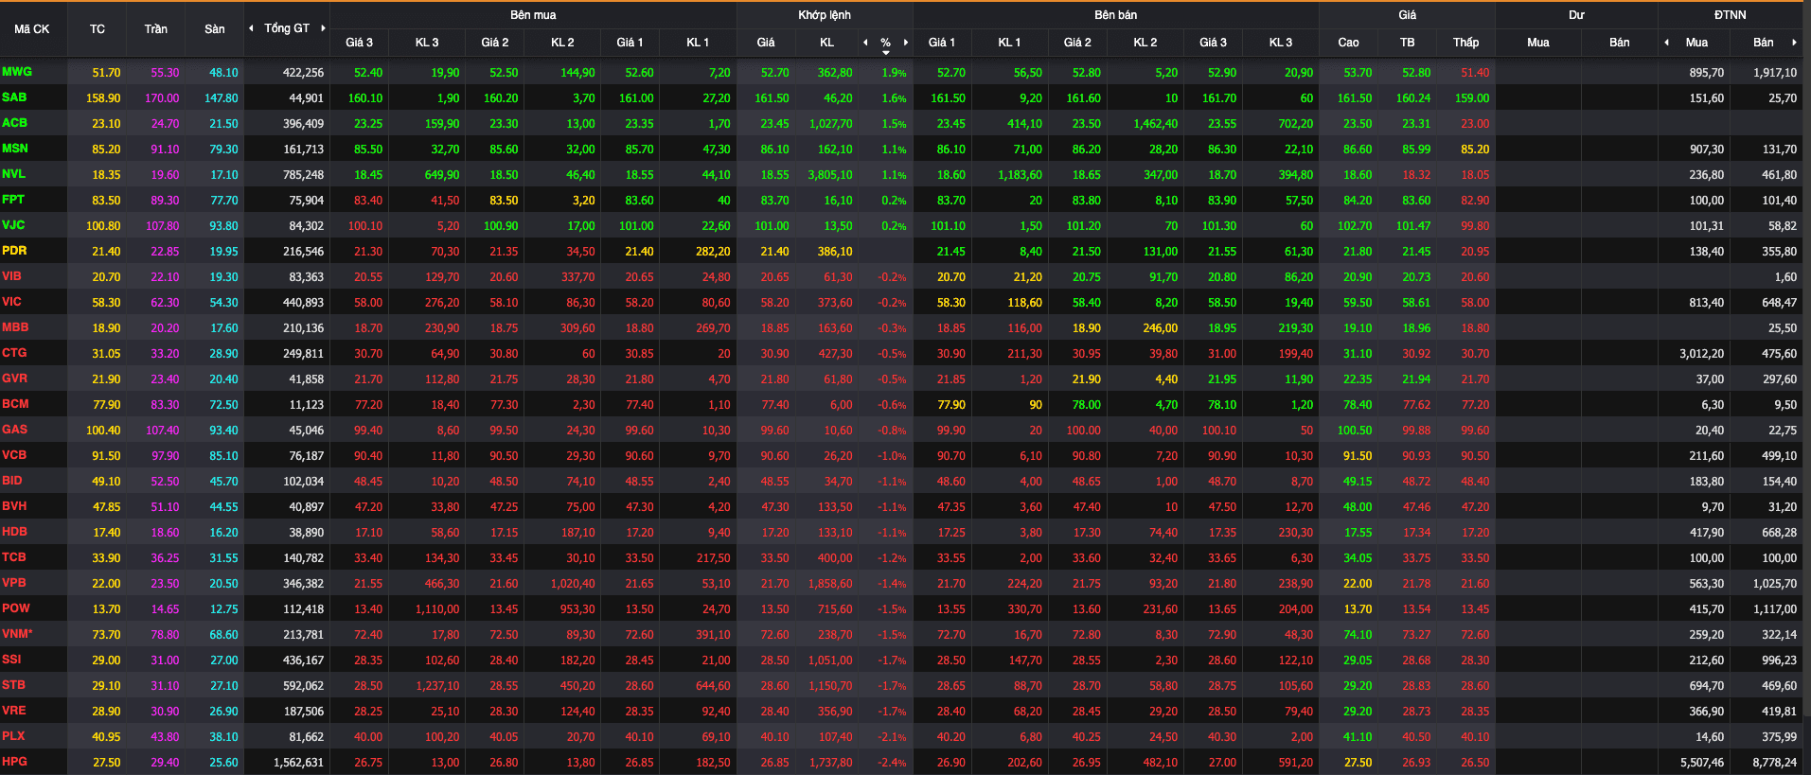Open TCB stock symbol

pyautogui.click(x=14, y=557)
